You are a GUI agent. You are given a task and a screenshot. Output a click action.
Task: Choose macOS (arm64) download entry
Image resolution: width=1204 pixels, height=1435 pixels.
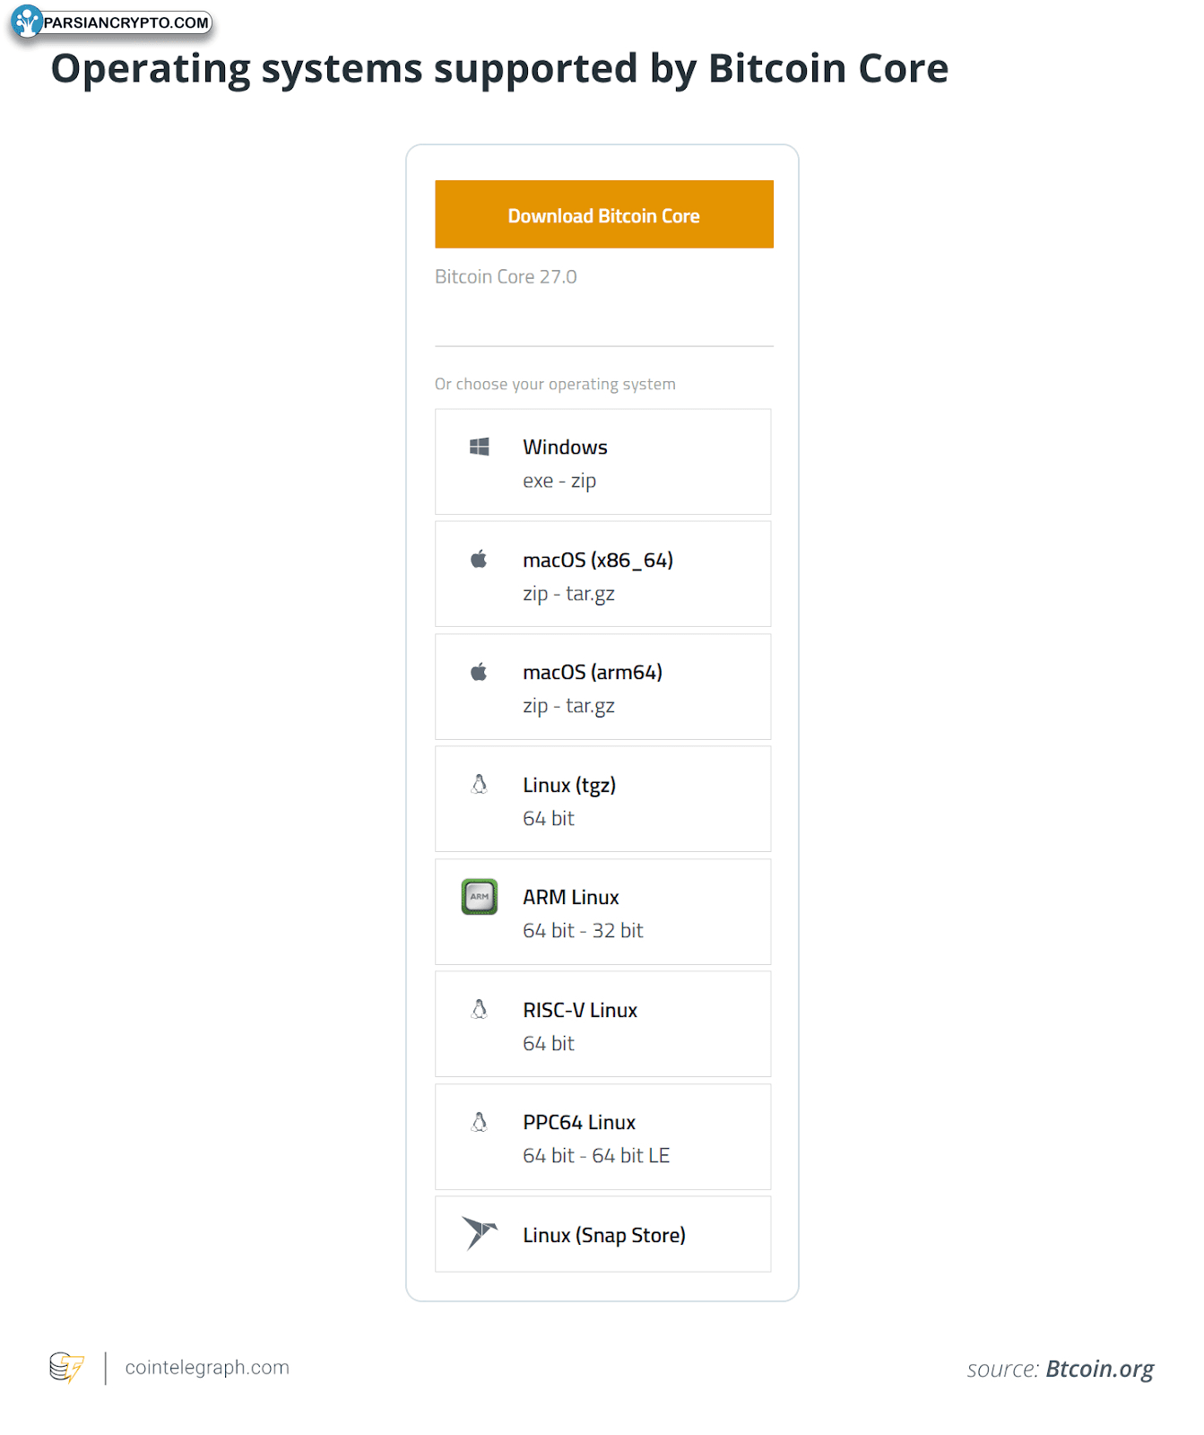click(602, 687)
